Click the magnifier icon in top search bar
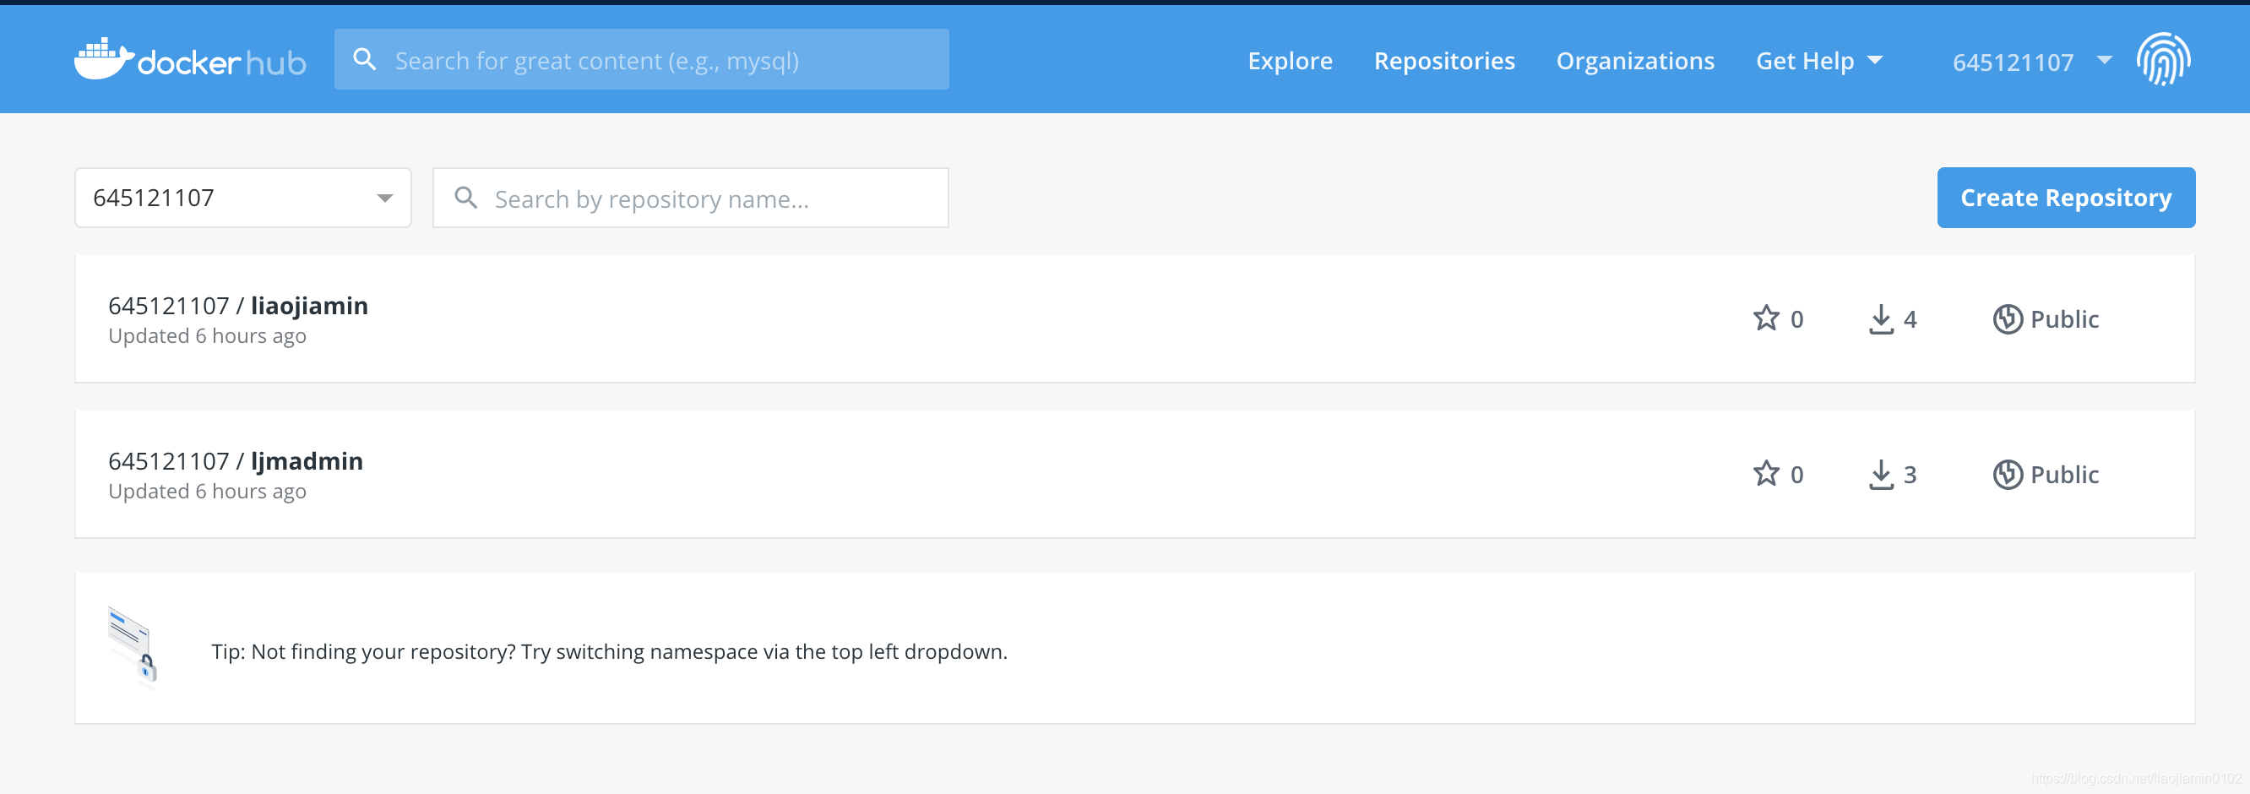The width and height of the screenshot is (2250, 794). [365, 59]
